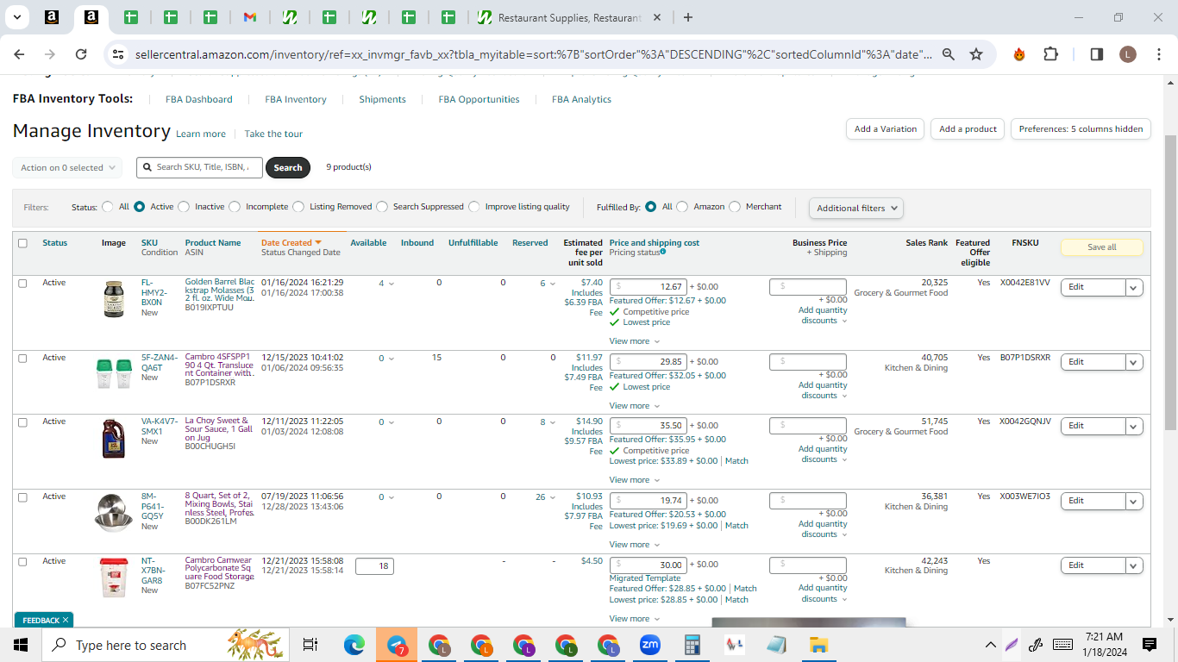
Task: Select Improve listing quality filter
Action: [474, 207]
